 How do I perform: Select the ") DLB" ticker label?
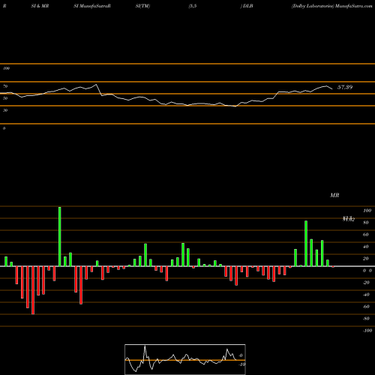pyautogui.click(x=247, y=6)
